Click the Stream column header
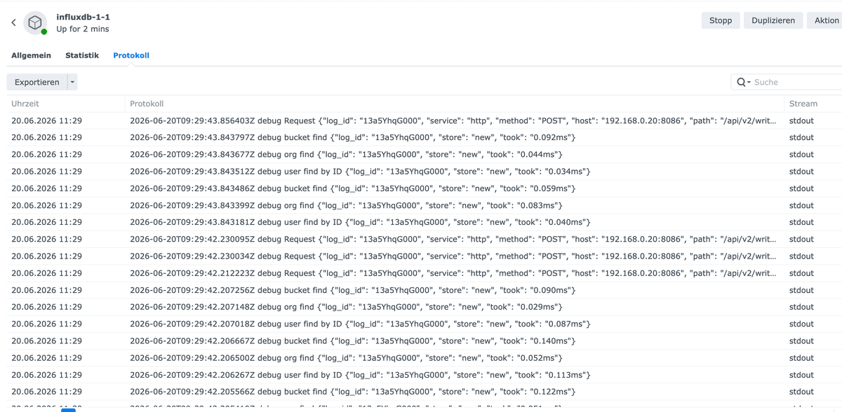This screenshot has height=412, width=842. [813, 104]
